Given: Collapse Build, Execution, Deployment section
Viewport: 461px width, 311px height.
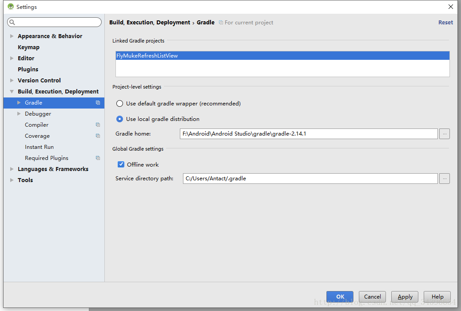Looking at the screenshot, I should pos(12,92).
